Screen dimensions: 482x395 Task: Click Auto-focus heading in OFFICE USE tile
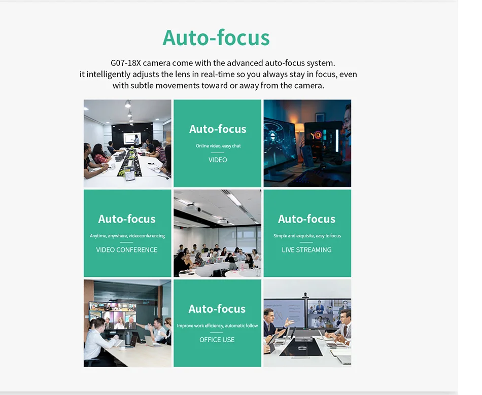click(x=217, y=309)
